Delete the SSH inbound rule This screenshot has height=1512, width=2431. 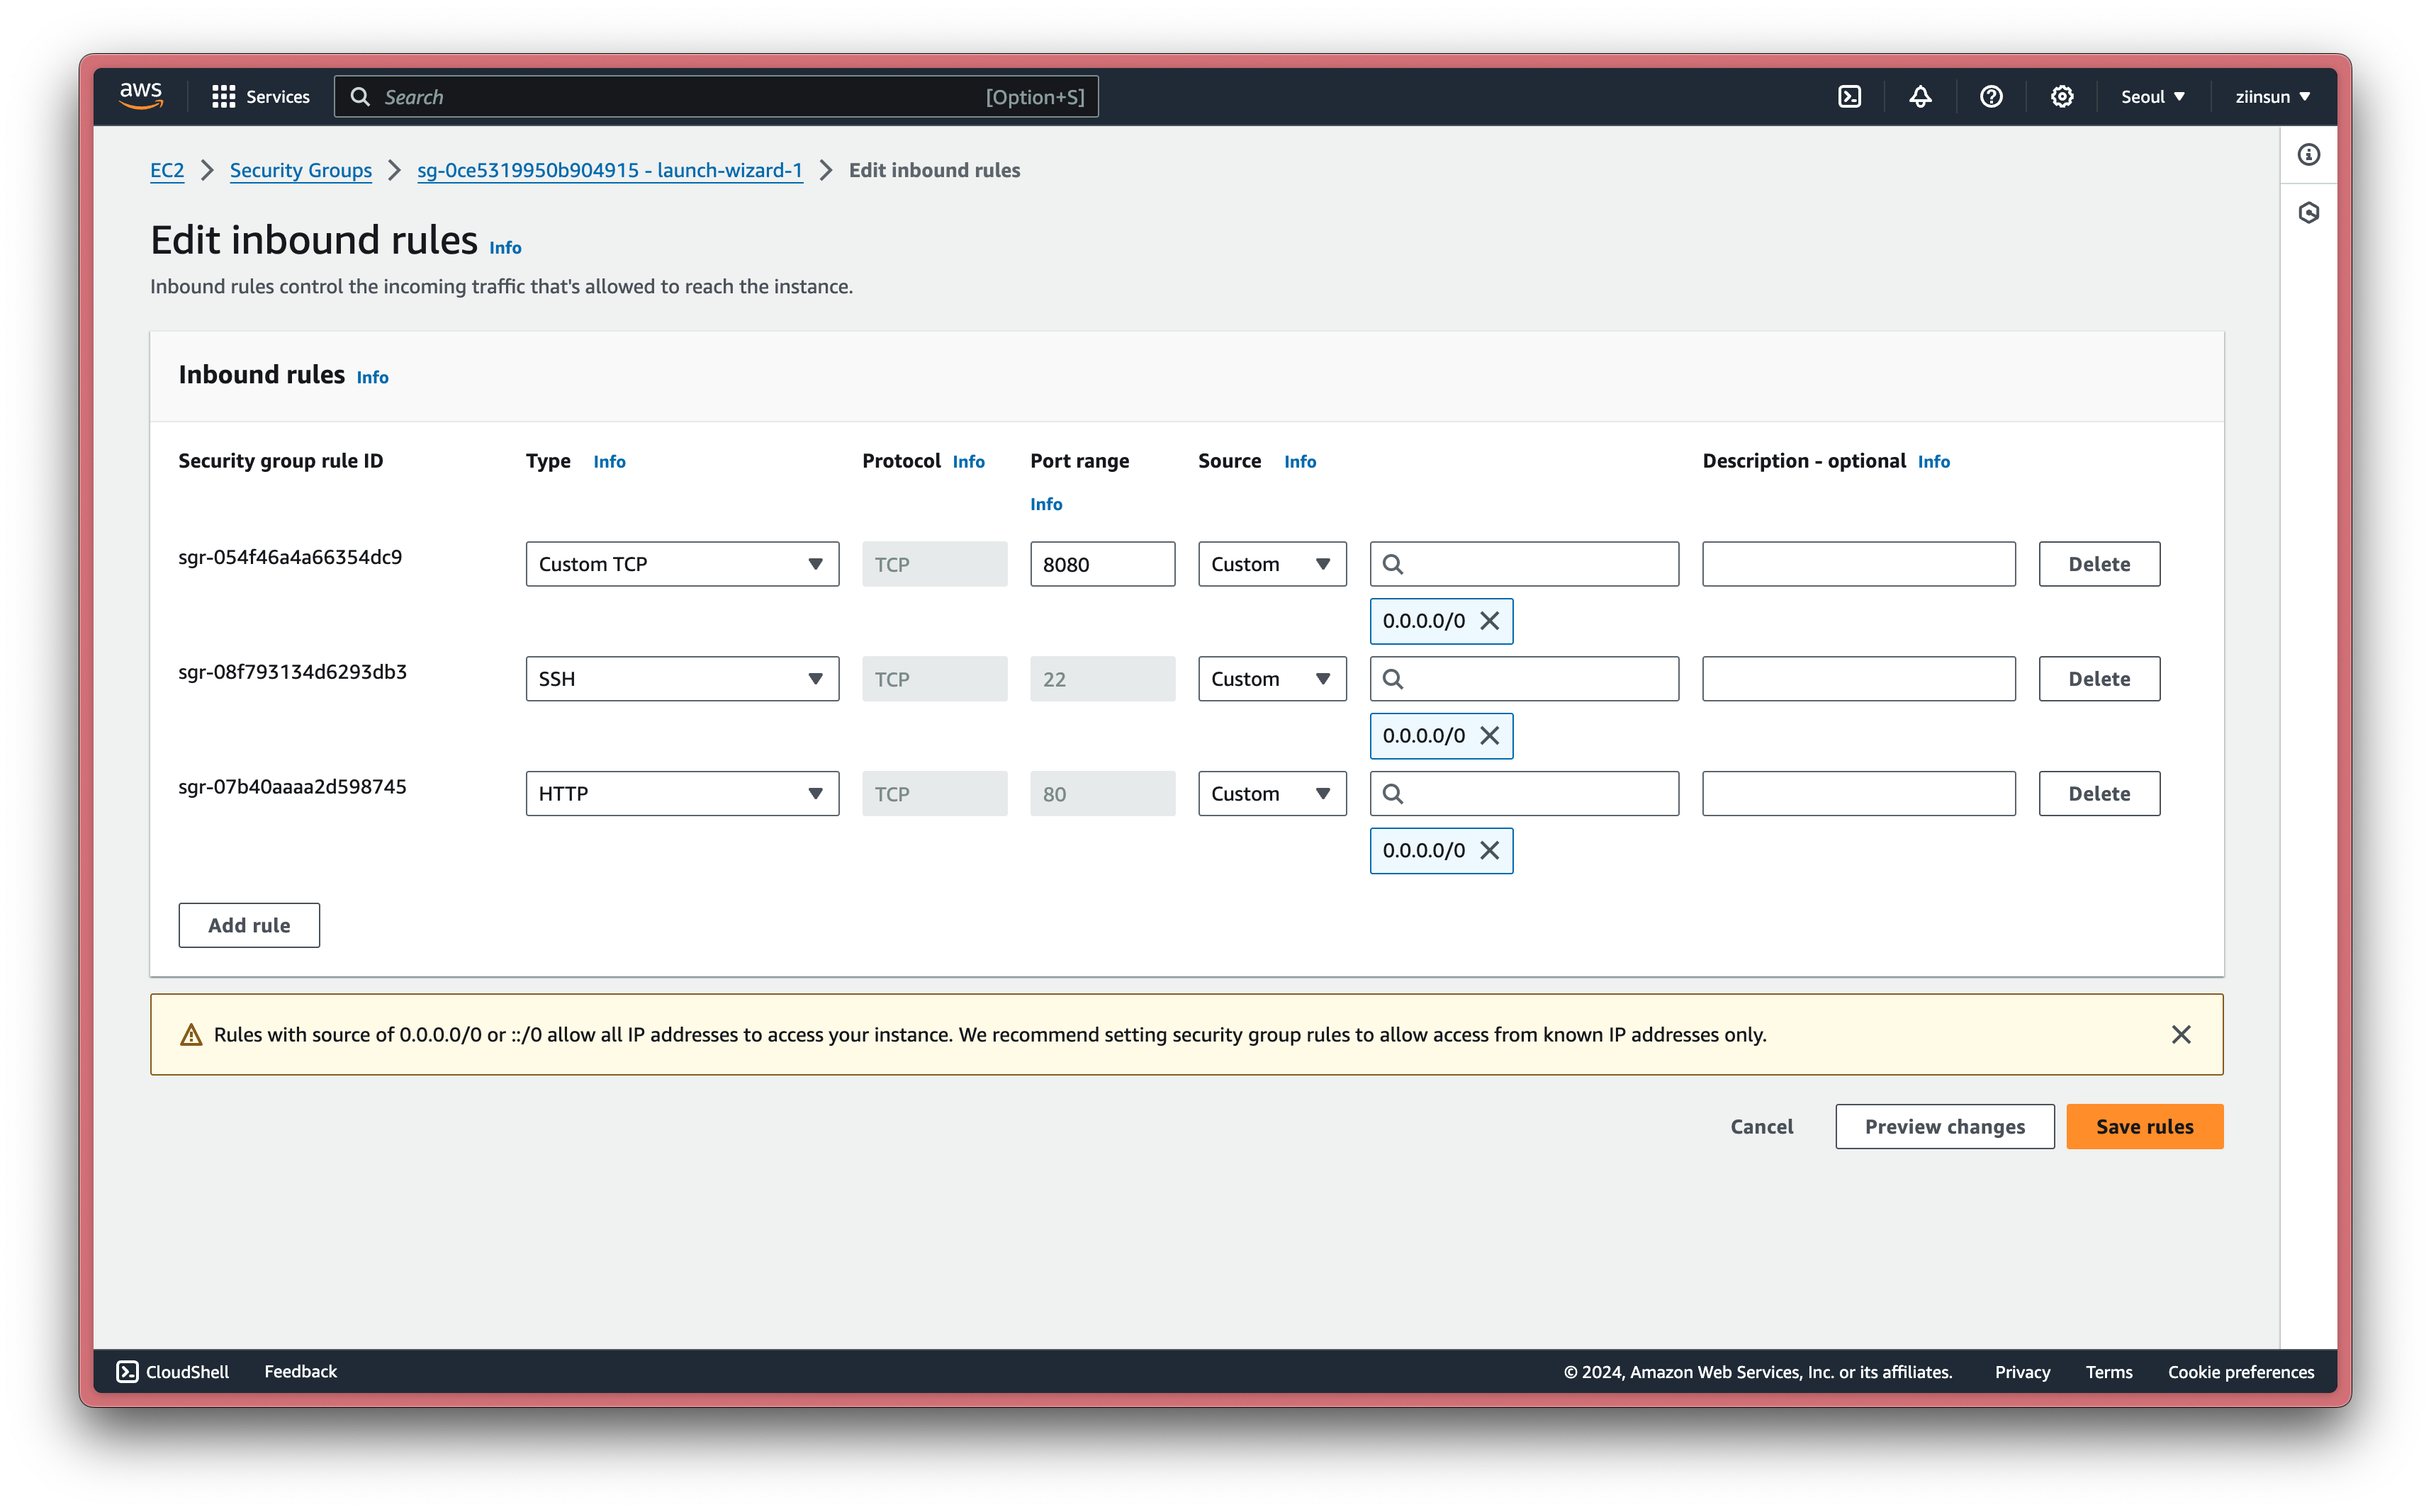click(x=2098, y=679)
